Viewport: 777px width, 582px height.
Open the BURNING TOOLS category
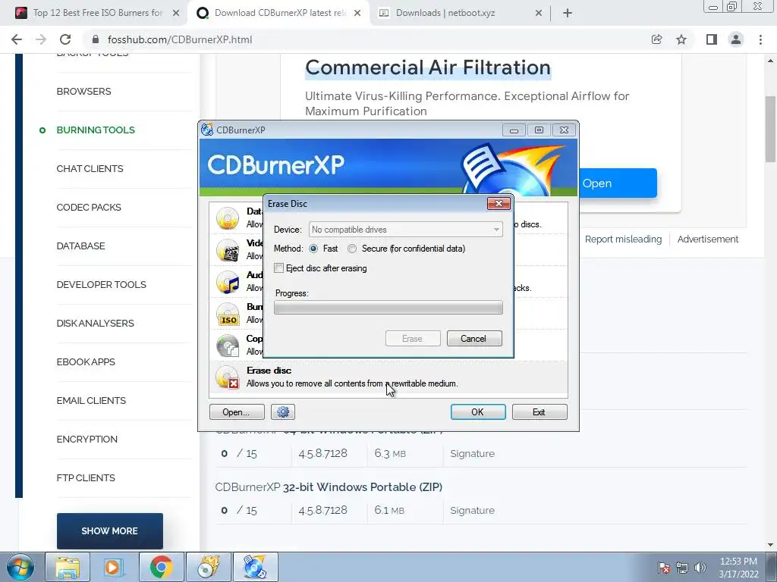coord(96,130)
